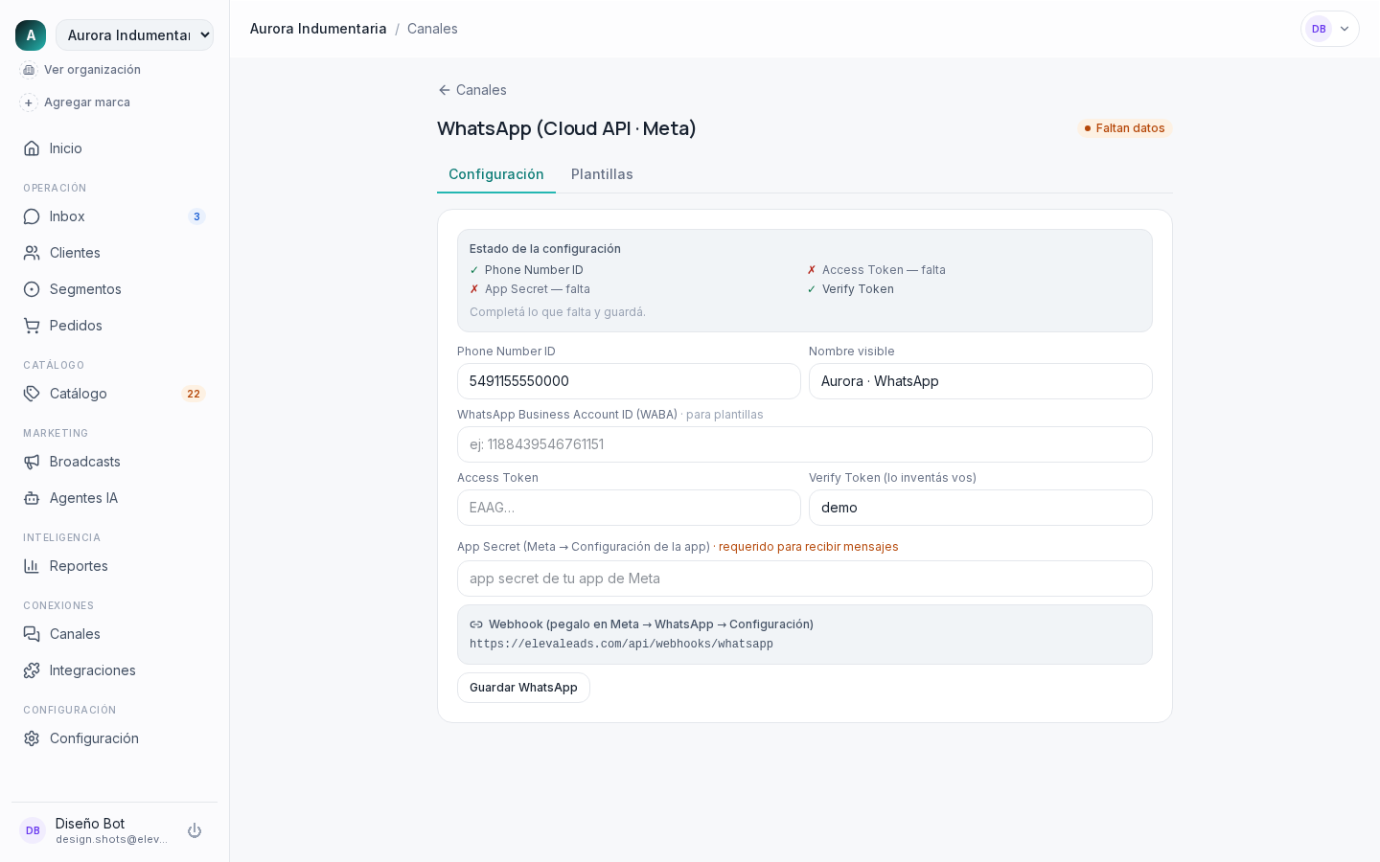This screenshot has height=862, width=1380.
Task: Click the Configuración gear icon in sidebar
Action: point(32,738)
